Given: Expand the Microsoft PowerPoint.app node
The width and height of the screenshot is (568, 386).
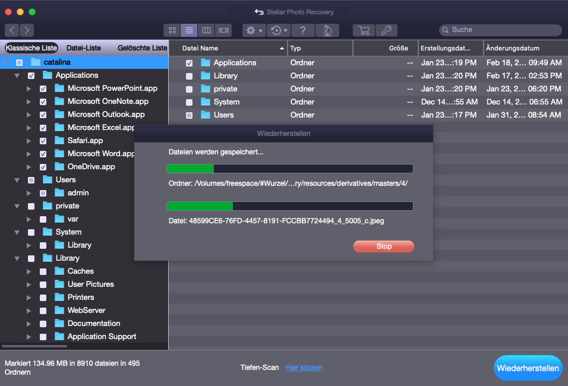Looking at the screenshot, I should (29, 88).
